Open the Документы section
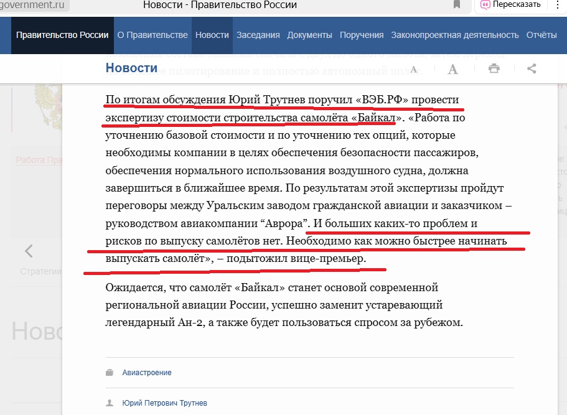 tap(310, 35)
